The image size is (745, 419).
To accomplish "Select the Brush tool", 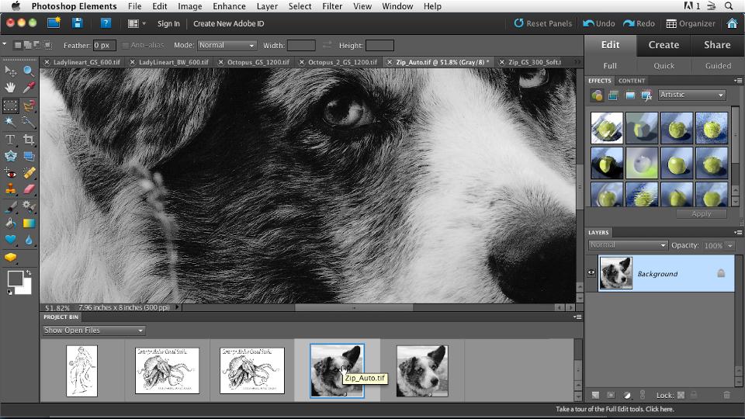I will pos(10,206).
